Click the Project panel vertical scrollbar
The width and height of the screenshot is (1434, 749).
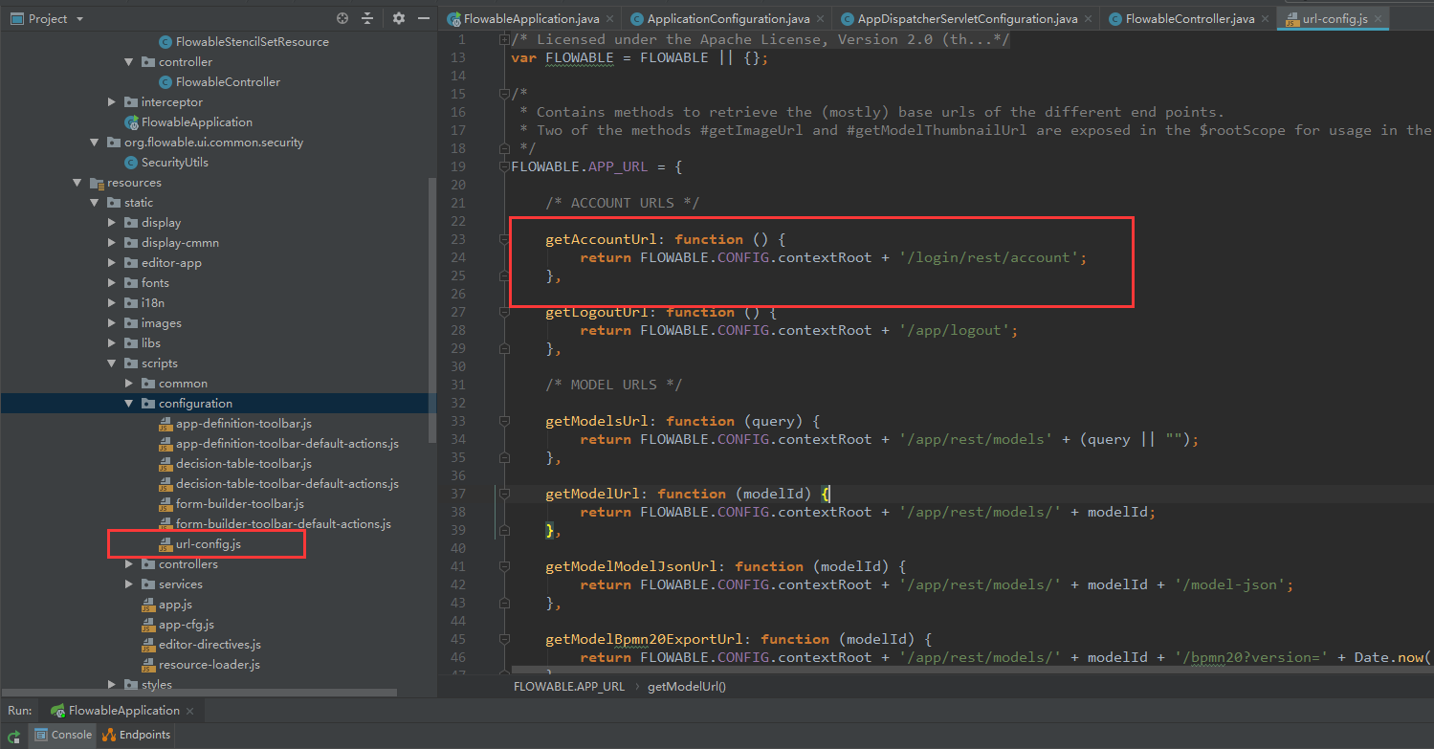pos(433,311)
